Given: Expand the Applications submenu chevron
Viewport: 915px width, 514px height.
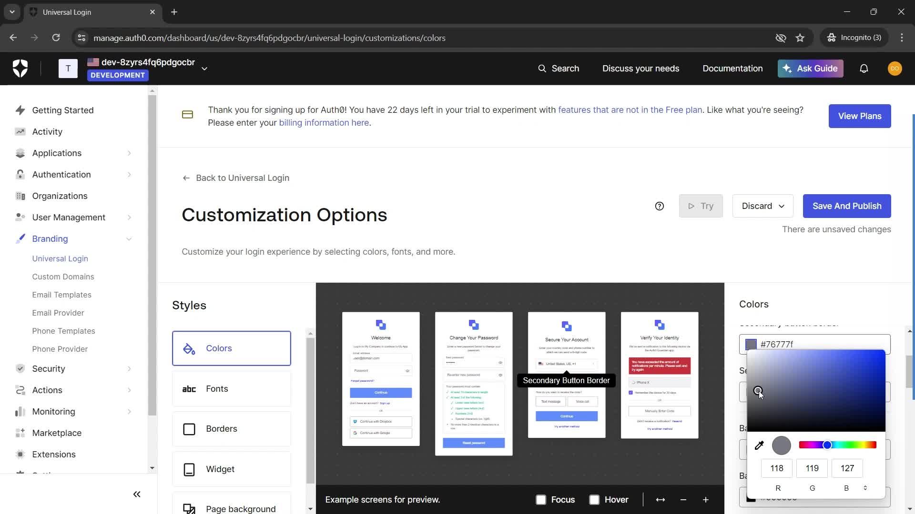Looking at the screenshot, I should tap(129, 153).
